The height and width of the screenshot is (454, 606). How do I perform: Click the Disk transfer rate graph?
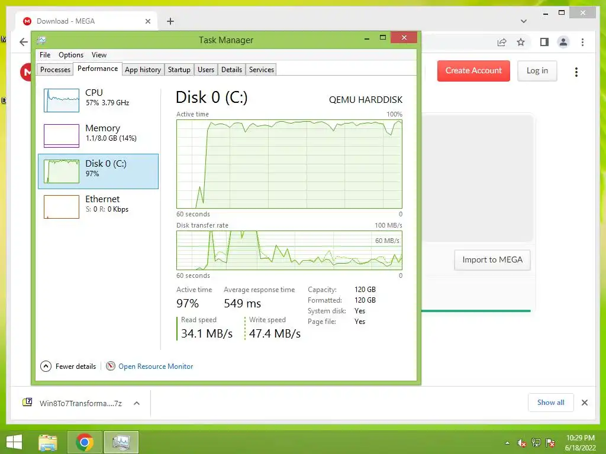(x=289, y=250)
